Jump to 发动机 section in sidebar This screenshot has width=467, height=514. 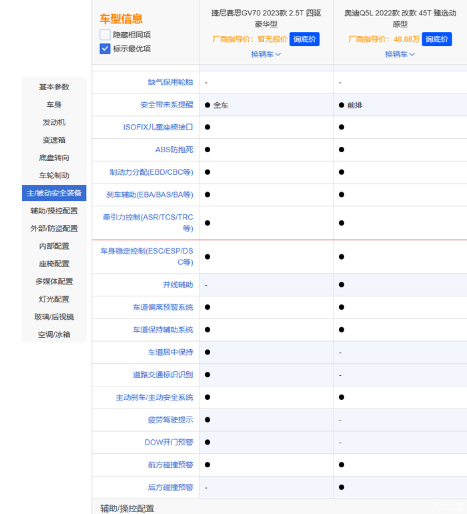click(54, 122)
